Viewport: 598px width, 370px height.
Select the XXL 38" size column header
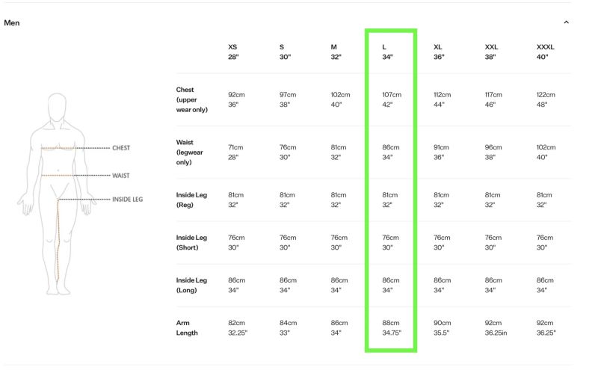click(491, 52)
